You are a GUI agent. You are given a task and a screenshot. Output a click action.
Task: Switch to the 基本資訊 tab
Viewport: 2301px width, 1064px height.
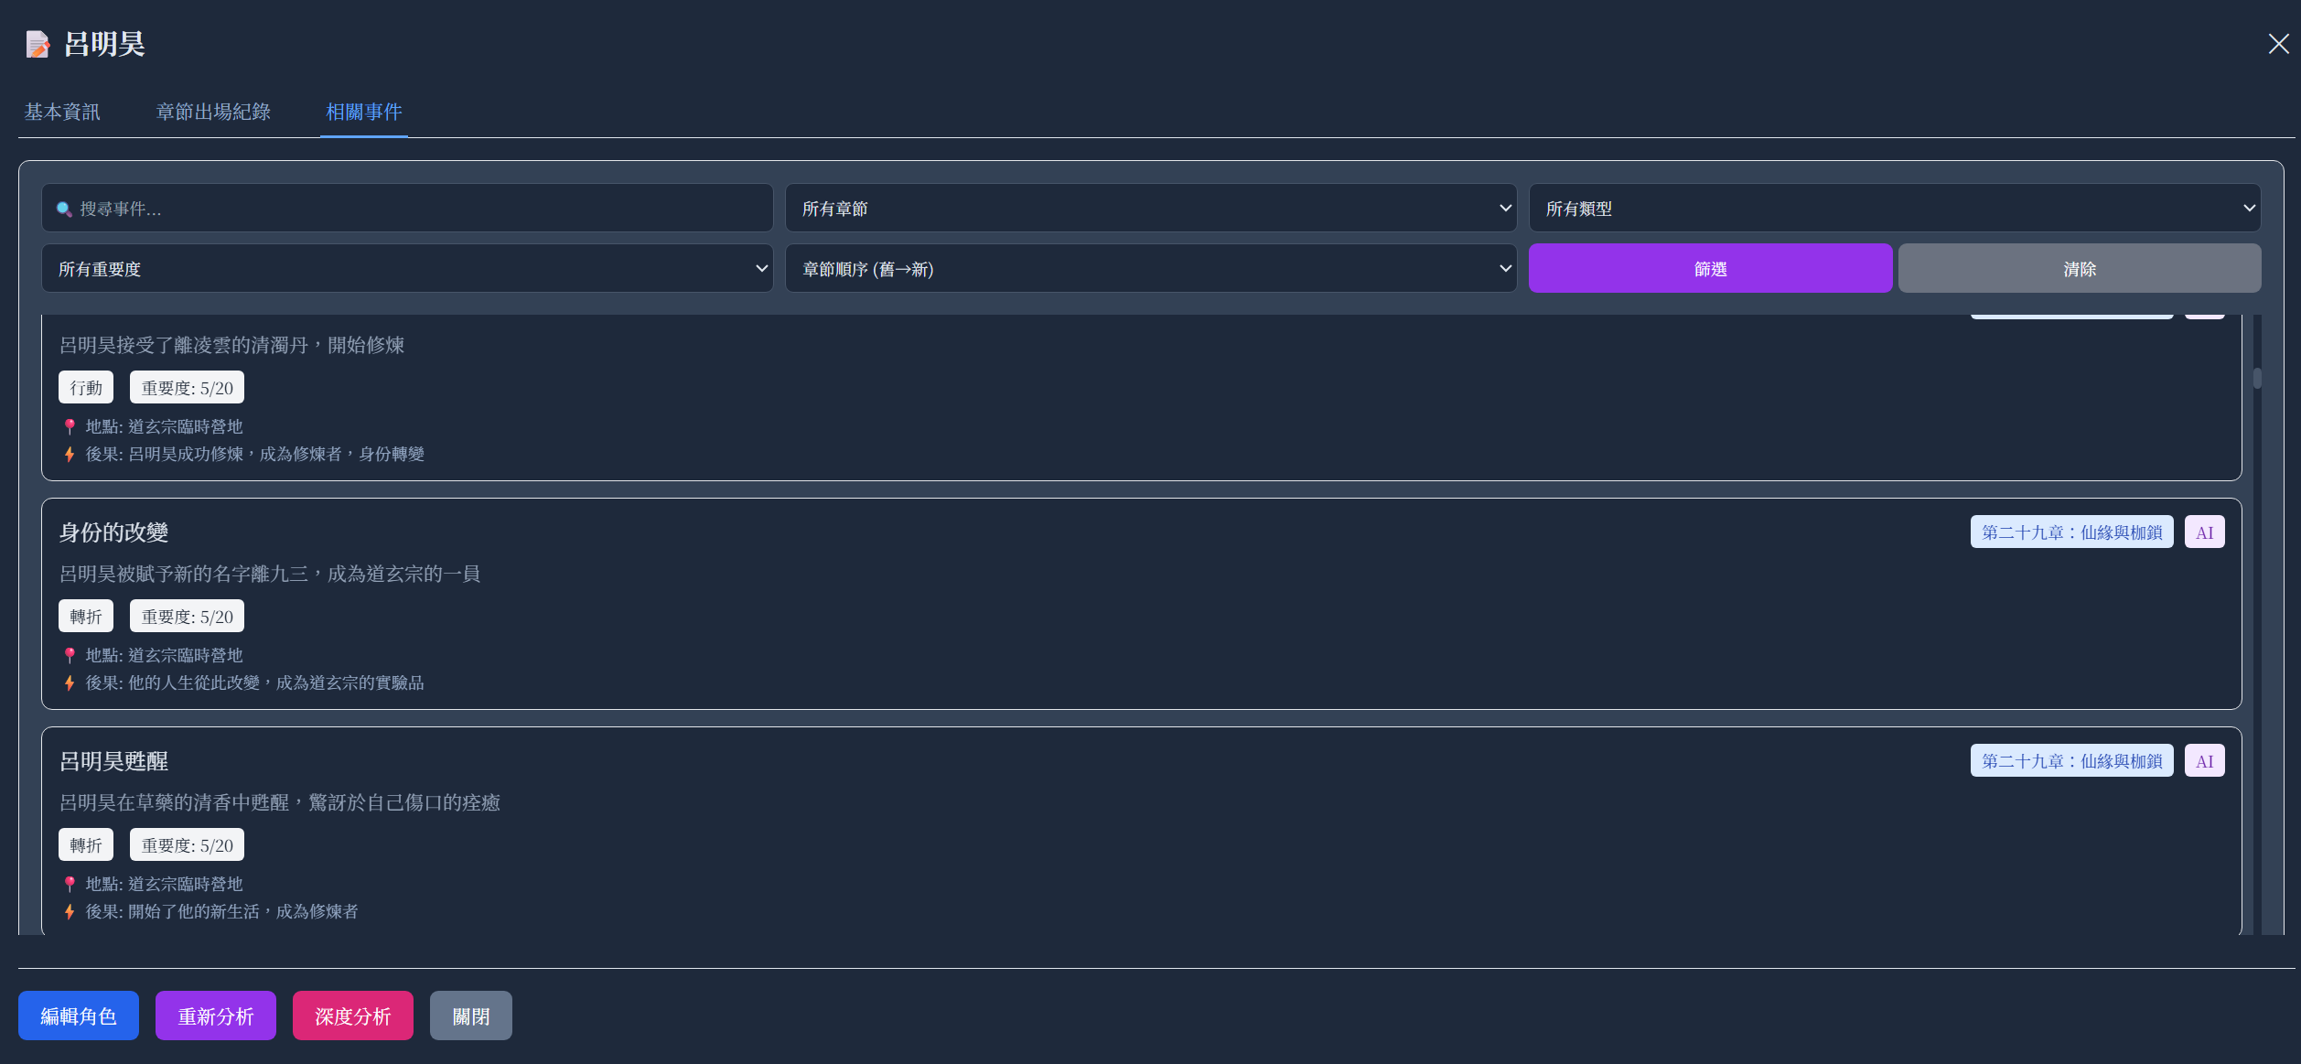[62, 112]
